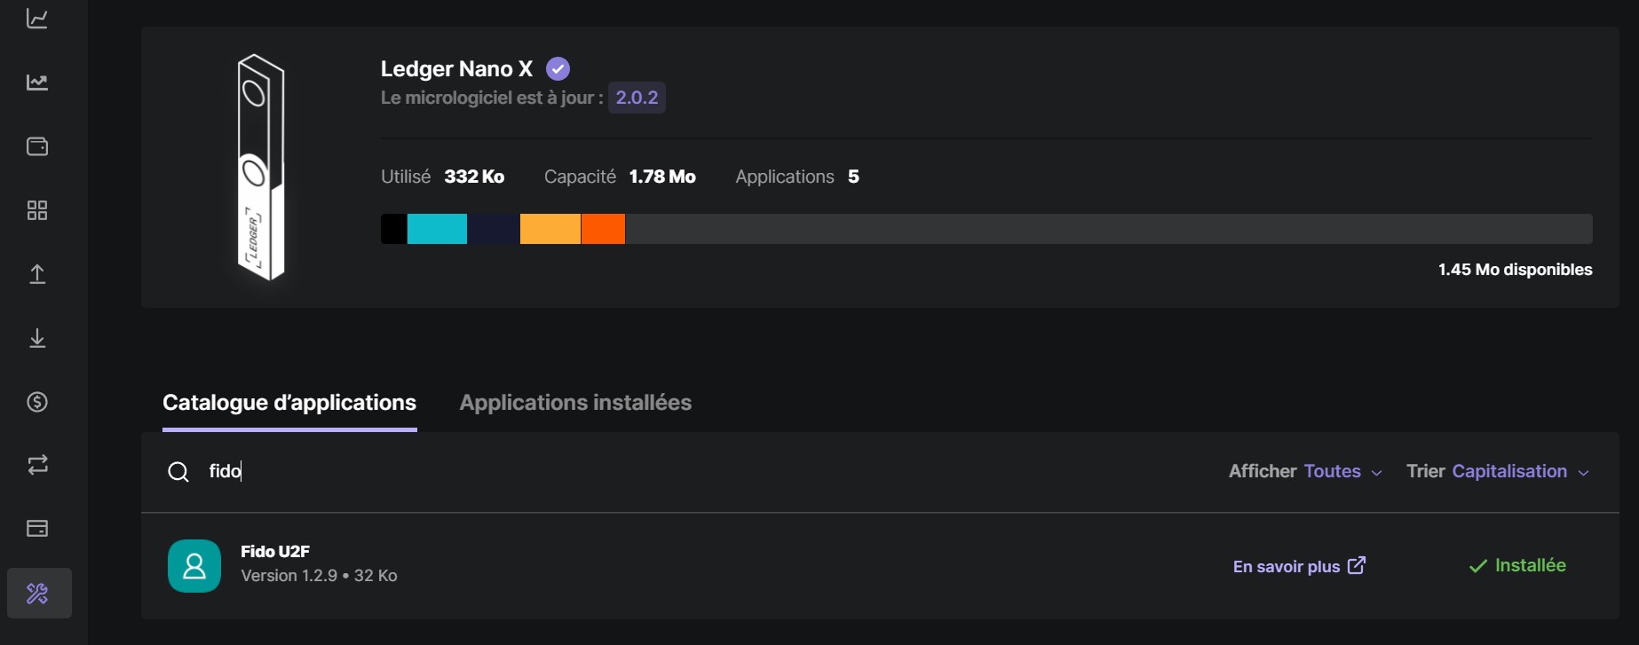Viewport: 1639px width, 645px height.
Task: Click the Receive download arrow sidebar icon
Action: [x=37, y=338]
